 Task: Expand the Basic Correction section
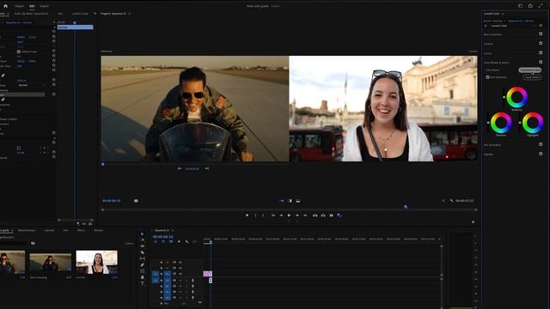[x=492, y=34]
